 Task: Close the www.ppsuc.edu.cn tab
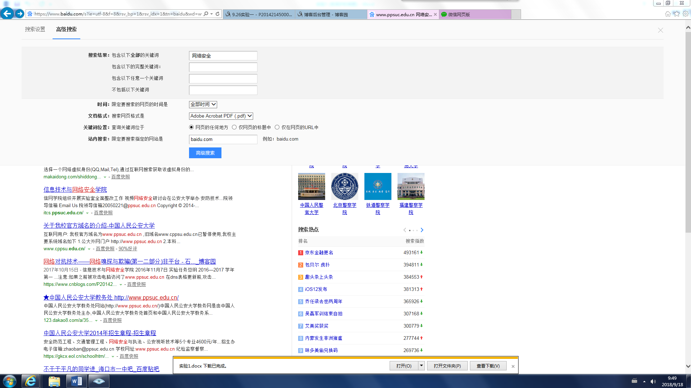point(435,14)
